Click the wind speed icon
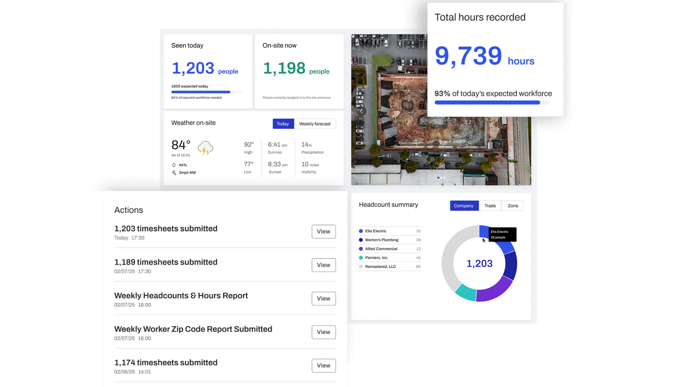The width and height of the screenshot is (688, 387). [174, 173]
